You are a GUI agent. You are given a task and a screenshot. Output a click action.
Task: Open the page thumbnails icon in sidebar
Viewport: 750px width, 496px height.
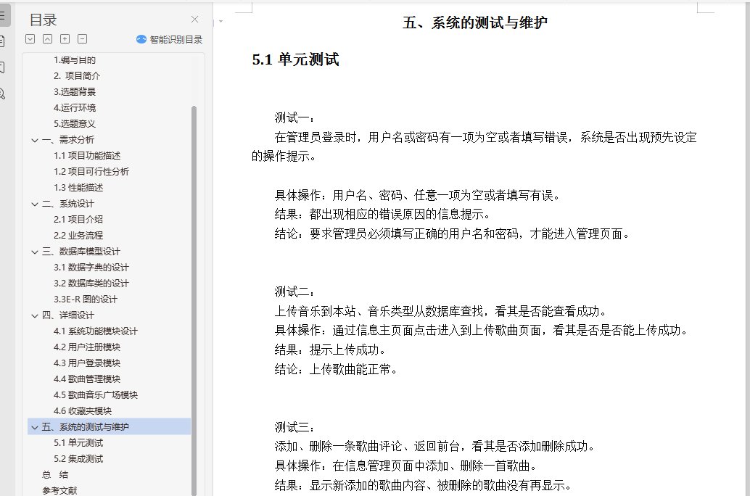click(x=2, y=41)
